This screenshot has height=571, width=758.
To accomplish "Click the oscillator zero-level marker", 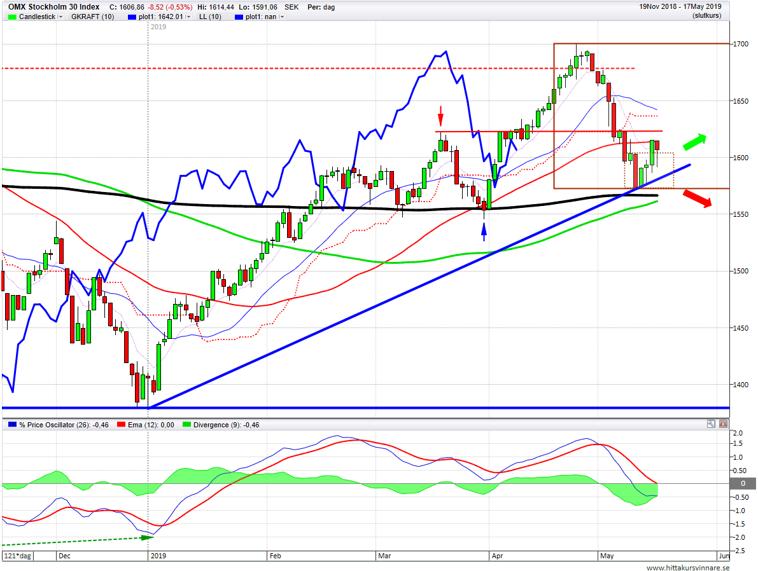I will (743, 483).
